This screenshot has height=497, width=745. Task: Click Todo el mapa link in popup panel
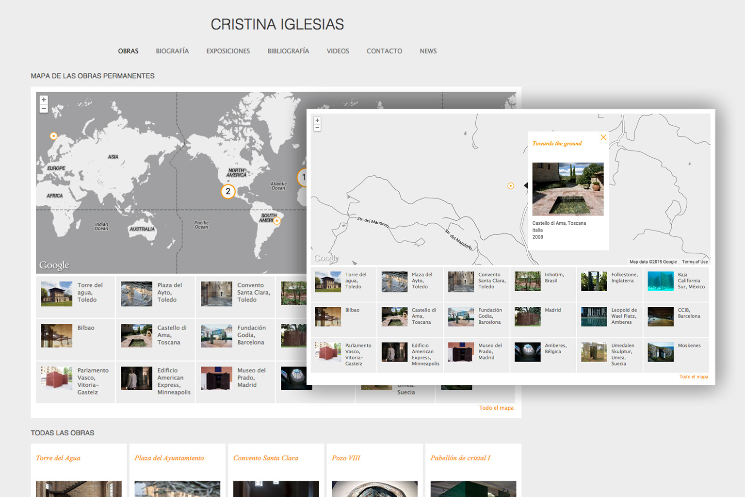click(x=694, y=377)
